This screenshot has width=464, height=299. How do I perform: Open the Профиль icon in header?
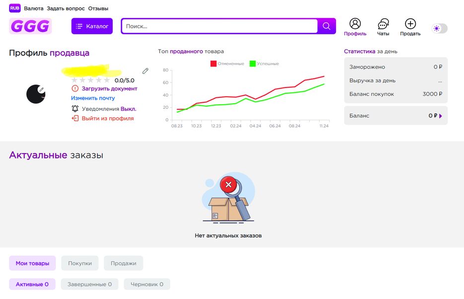point(355,24)
